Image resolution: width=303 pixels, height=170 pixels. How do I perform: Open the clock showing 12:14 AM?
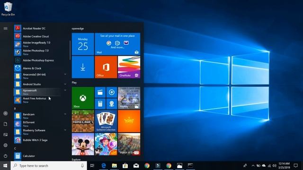click(x=284, y=166)
